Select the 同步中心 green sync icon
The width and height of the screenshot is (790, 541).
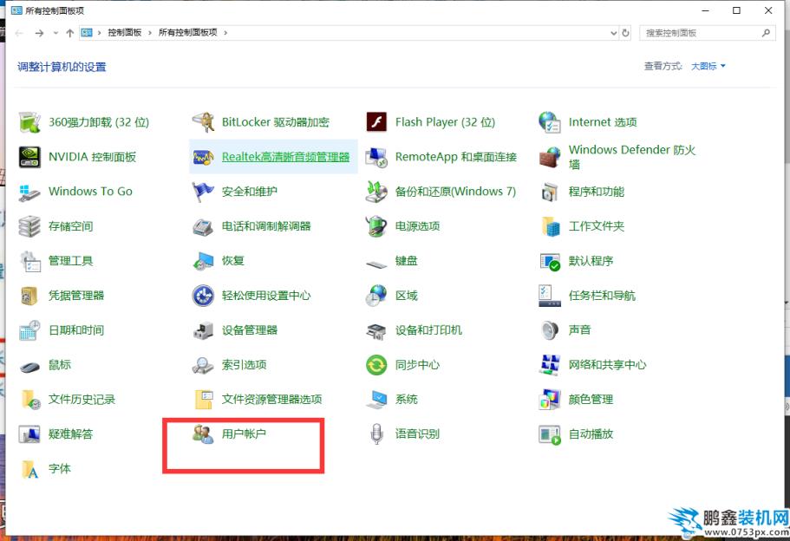376,365
